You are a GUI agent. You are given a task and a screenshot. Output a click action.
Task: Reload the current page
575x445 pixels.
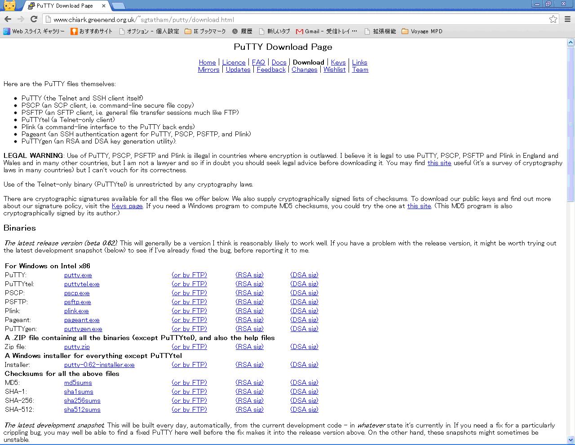(x=34, y=19)
